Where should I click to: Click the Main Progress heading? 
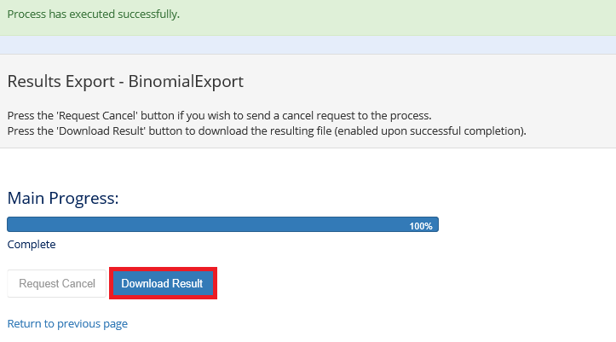(63, 198)
